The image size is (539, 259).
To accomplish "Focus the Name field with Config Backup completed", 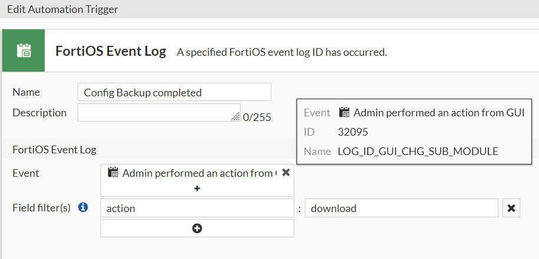I will pos(174,92).
